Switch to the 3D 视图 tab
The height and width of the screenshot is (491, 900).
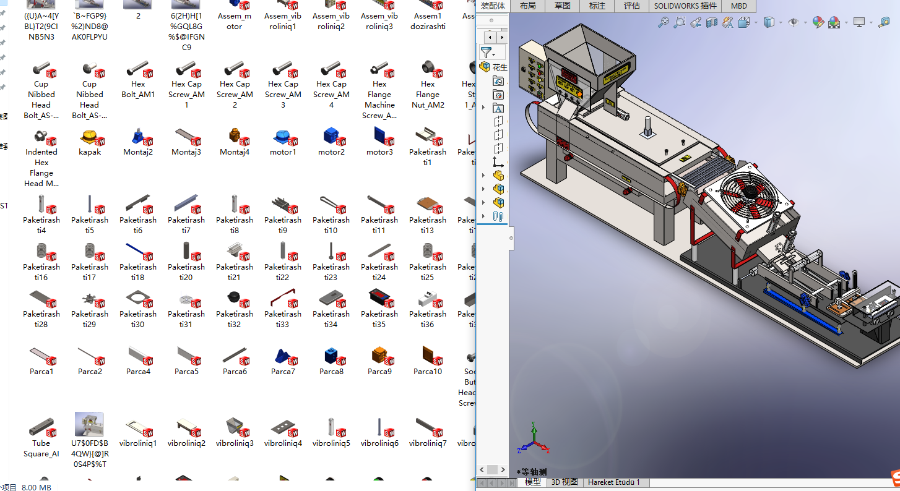[565, 482]
